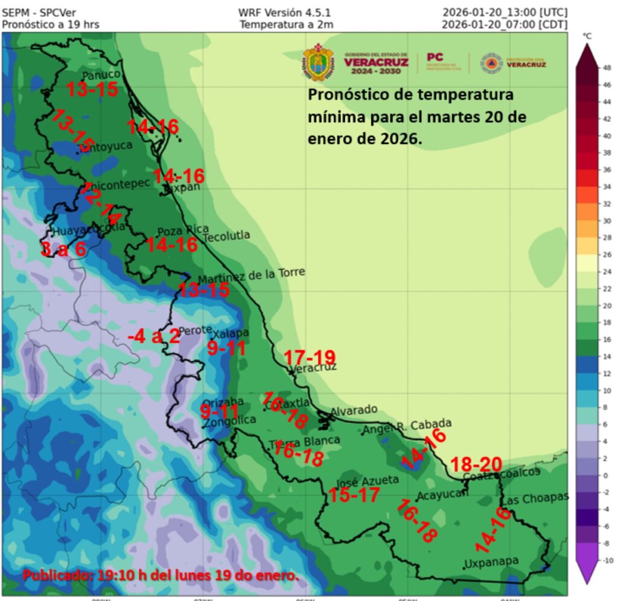The width and height of the screenshot is (618, 601).
Task: Click the 'WRF Versión 4.5.1' header text
Action: 284,12
